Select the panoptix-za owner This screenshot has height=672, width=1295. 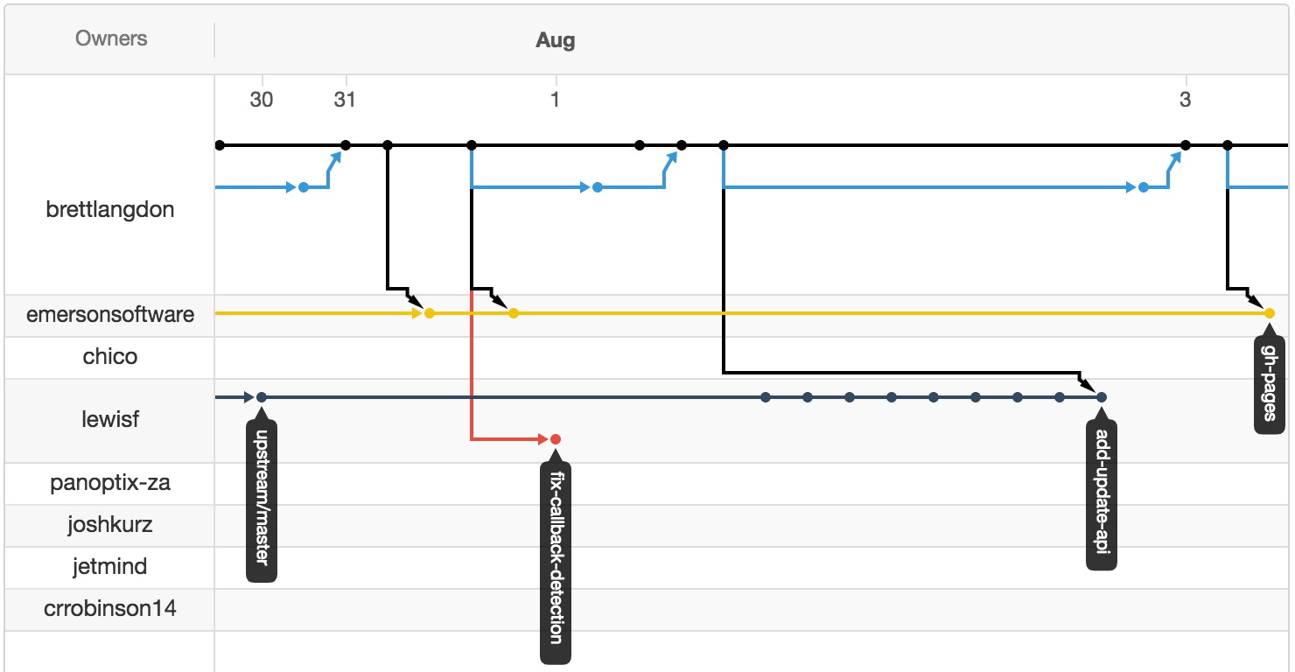pos(110,483)
